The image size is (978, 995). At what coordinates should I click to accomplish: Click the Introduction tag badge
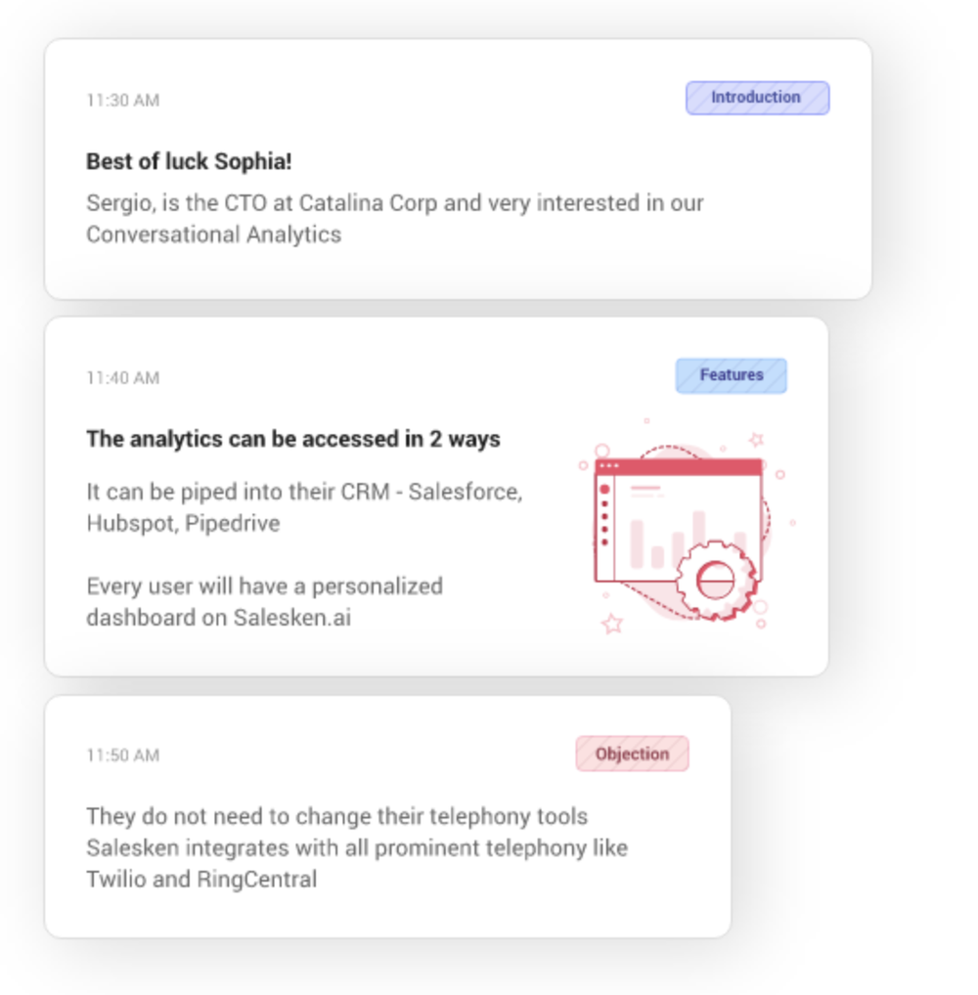click(757, 98)
